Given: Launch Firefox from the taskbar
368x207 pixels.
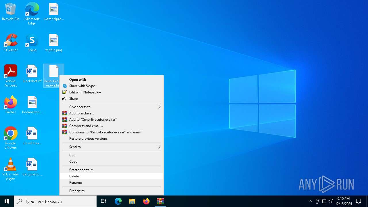Looking at the screenshot, I should point(146,201).
